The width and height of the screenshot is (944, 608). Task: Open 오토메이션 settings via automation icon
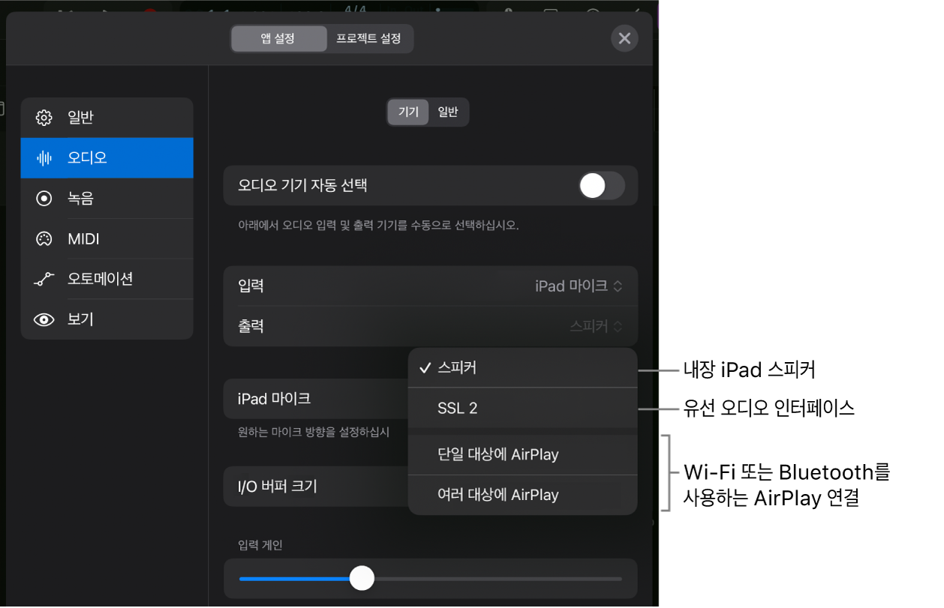(44, 279)
